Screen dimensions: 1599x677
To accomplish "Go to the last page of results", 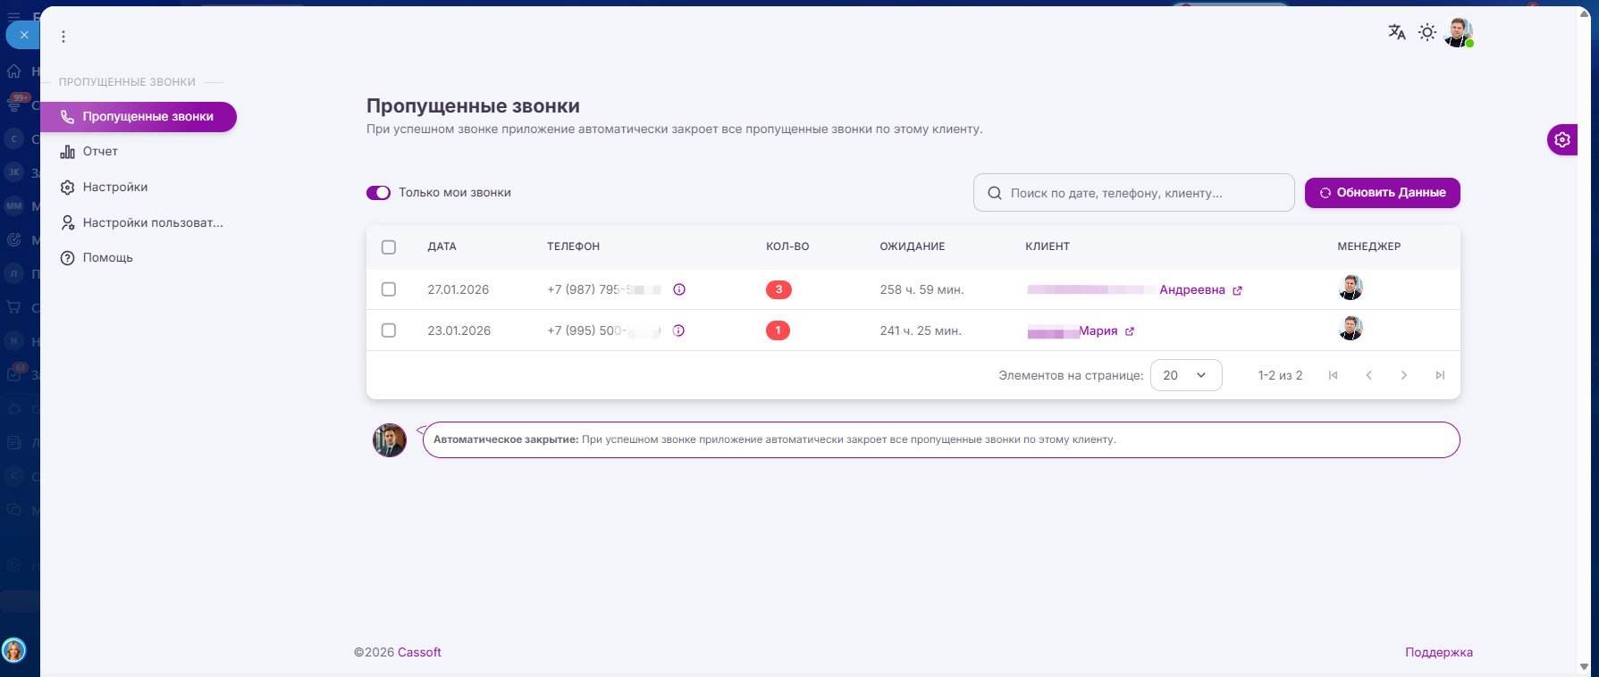I will pyautogui.click(x=1439, y=375).
